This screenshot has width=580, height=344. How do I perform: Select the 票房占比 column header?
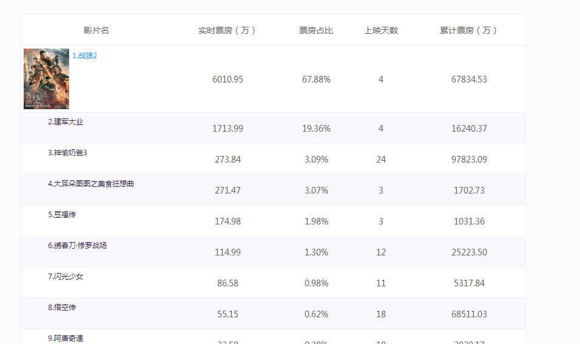(x=316, y=30)
